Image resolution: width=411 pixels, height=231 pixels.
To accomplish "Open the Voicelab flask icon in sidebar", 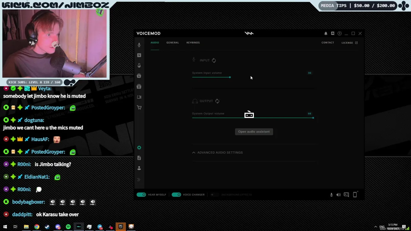I will coord(139,65).
